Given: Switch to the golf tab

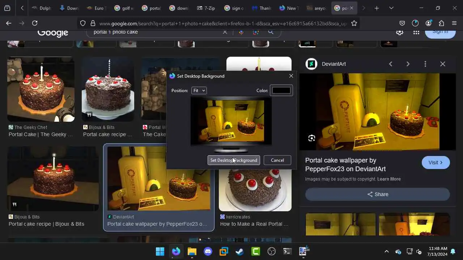Looking at the screenshot, I should point(124,8).
